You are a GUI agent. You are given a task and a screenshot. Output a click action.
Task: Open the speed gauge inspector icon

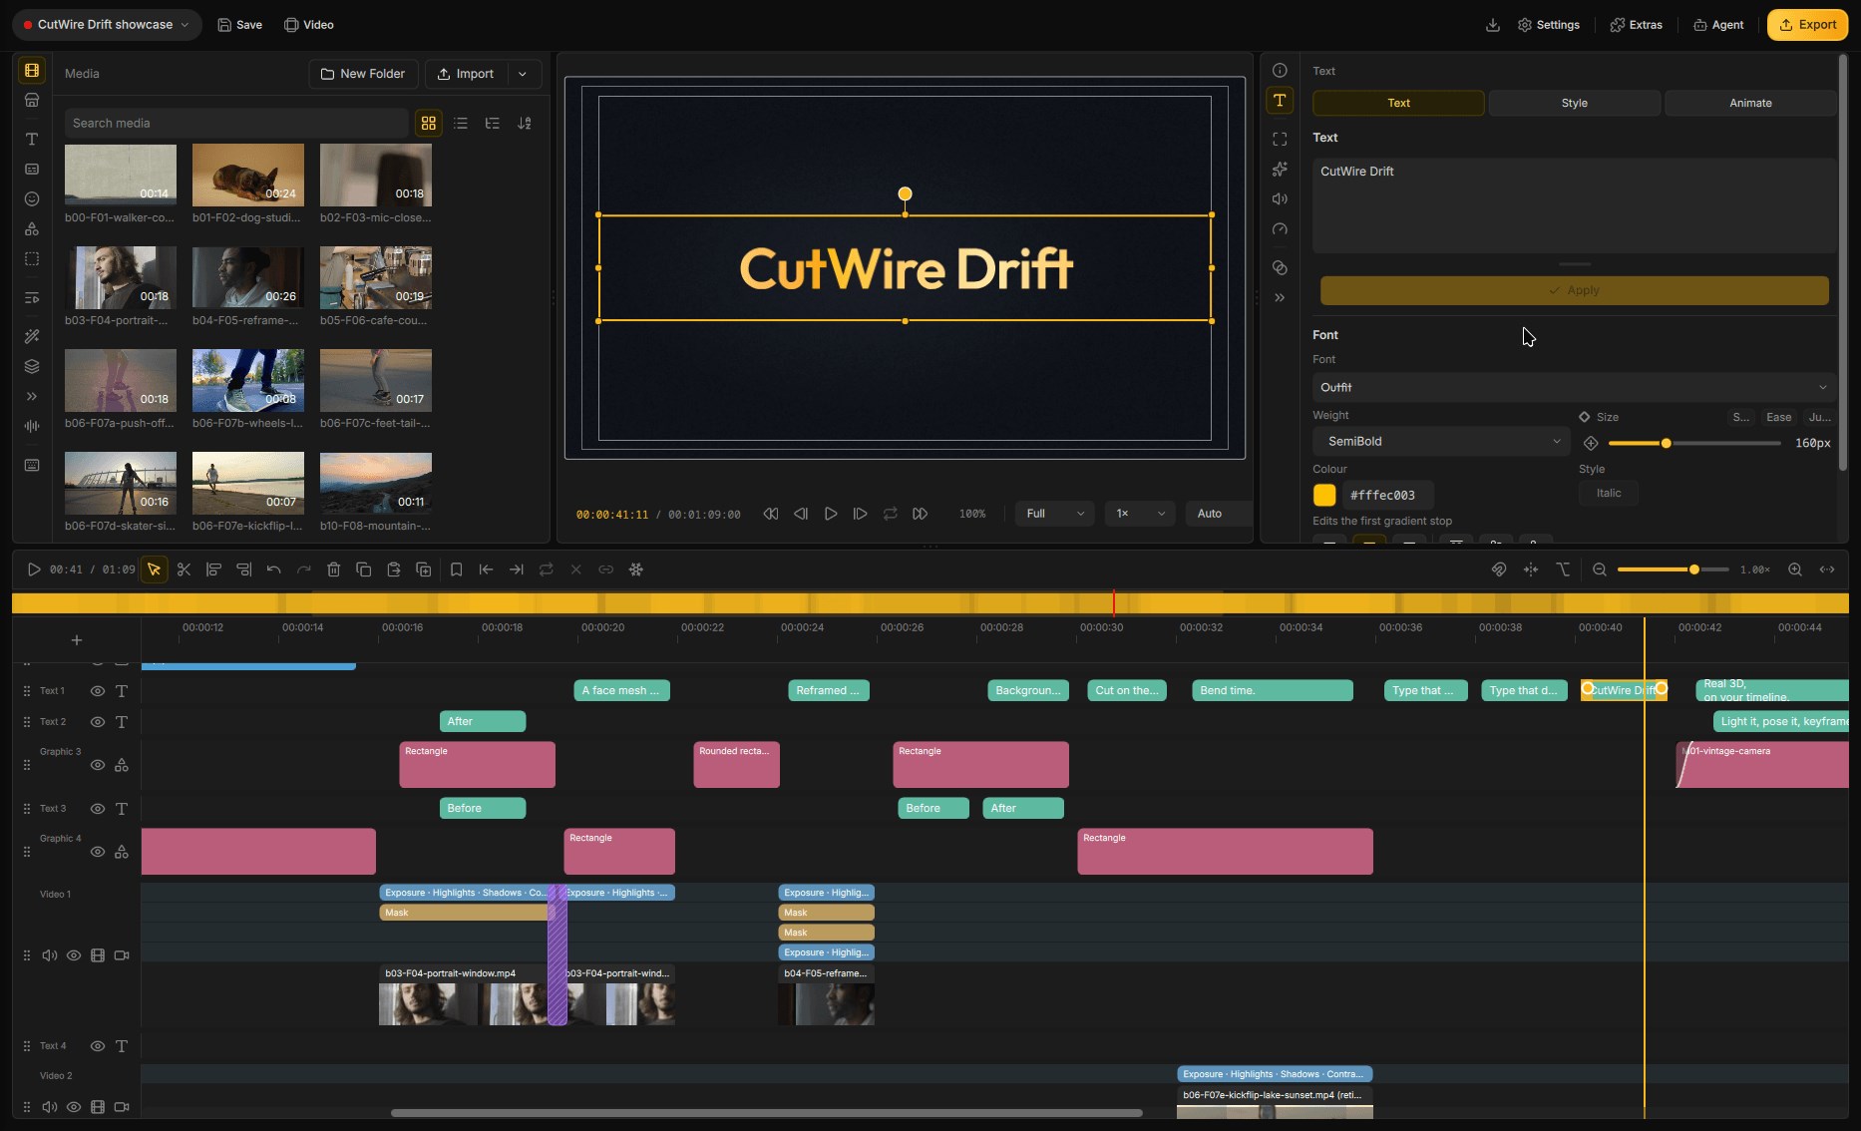coord(1280,229)
